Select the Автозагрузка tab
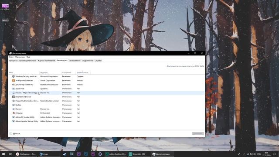Viewport: 279px width, 157px height. click(x=62, y=61)
